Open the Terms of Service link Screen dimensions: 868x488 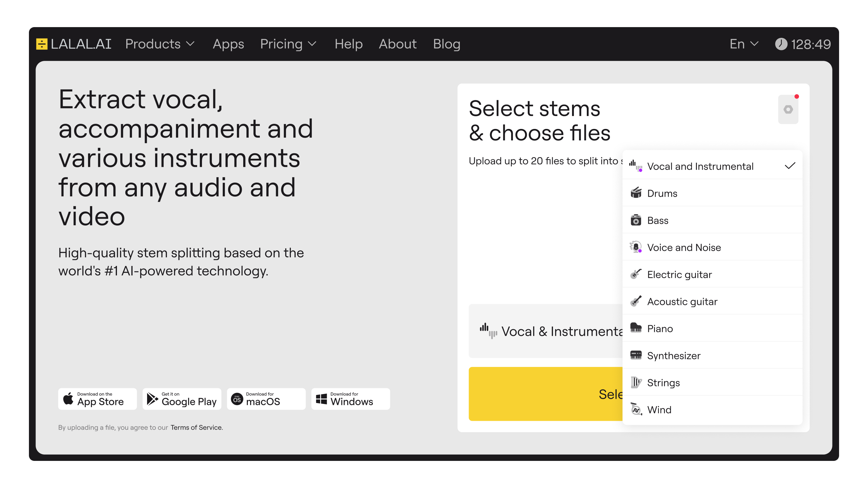pyautogui.click(x=197, y=427)
